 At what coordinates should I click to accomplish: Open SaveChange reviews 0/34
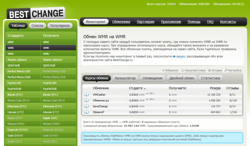232,106
